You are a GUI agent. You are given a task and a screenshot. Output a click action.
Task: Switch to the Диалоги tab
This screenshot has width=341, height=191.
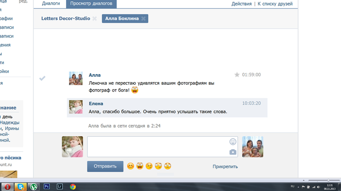point(51,4)
